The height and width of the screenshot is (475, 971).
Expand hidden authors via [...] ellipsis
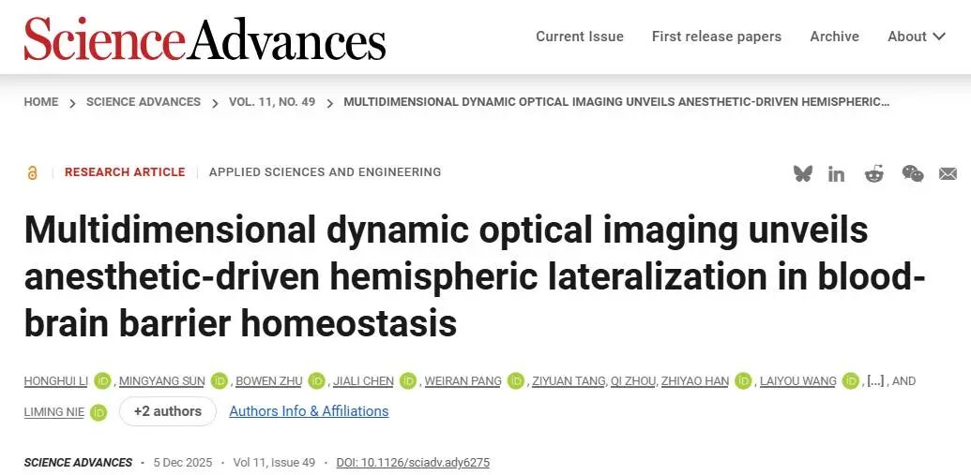click(874, 380)
